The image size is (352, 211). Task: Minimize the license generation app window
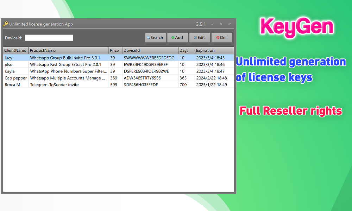(x=212, y=24)
